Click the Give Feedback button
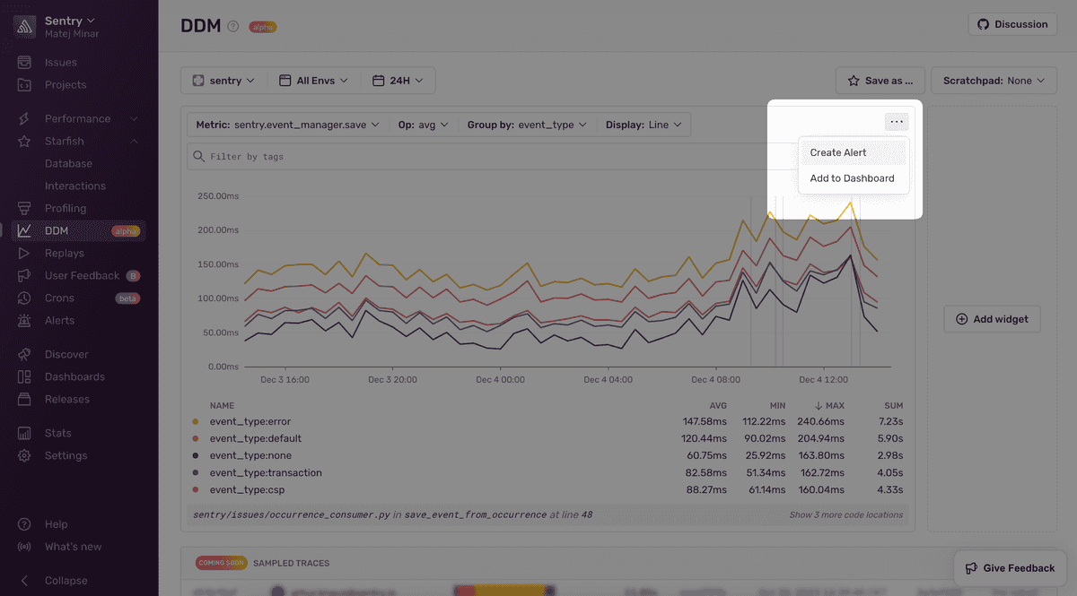 (x=1010, y=568)
